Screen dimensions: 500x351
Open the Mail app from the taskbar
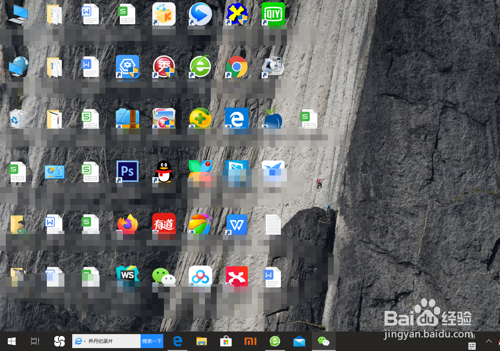click(x=299, y=341)
